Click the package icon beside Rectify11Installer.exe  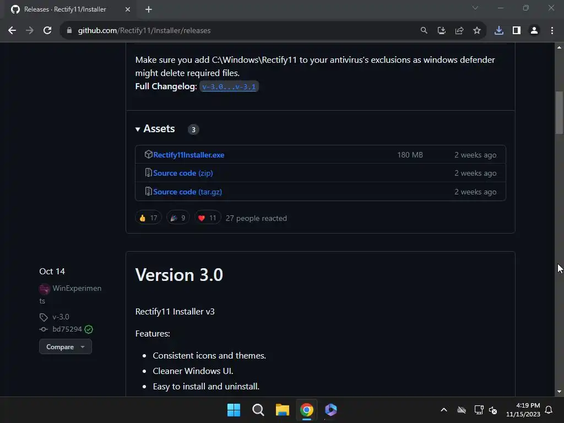pyautogui.click(x=148, y=154)
